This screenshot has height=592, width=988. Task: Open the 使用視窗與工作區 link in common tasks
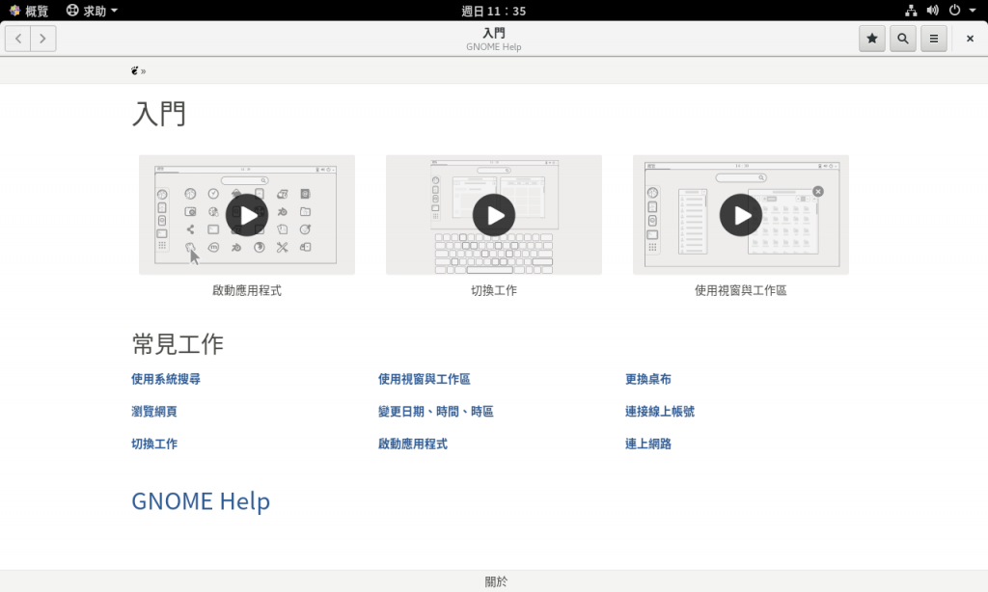click(x=425, y=379)
